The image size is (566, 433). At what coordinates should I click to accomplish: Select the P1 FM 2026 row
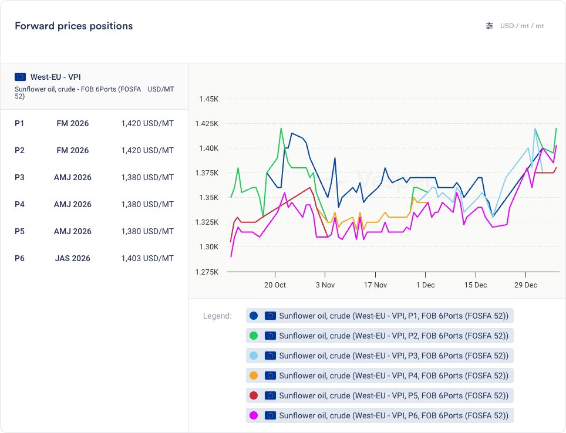[94, 124]
